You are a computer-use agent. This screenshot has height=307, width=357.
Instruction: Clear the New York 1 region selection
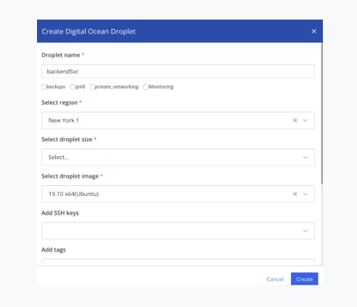pos(295,120)
